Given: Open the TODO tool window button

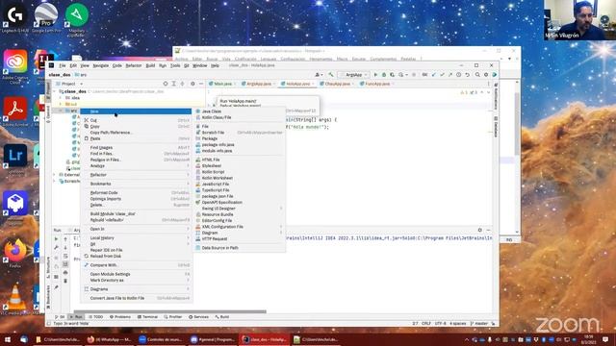Looking at the screenshot, I should [x=95, y=316].
